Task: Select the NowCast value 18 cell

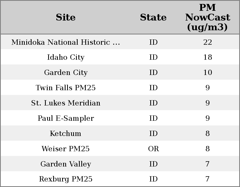Action: pyautogui.click(x=207, y=57)
